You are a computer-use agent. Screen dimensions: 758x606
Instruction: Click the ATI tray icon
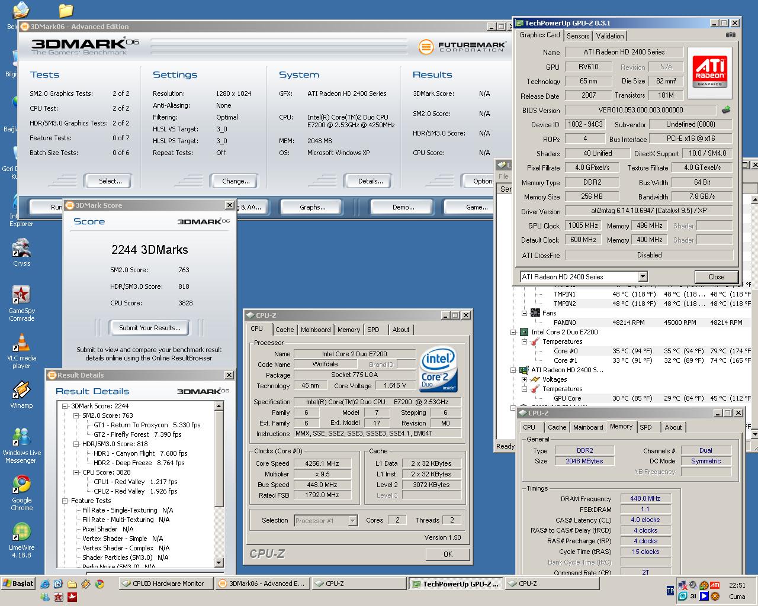pos(715,585)
